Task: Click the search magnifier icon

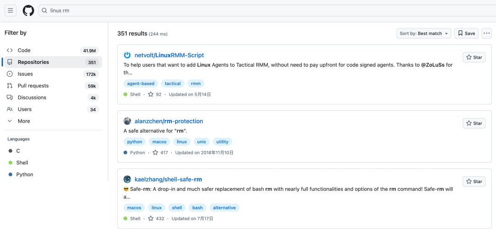Action: click(45, 11)
